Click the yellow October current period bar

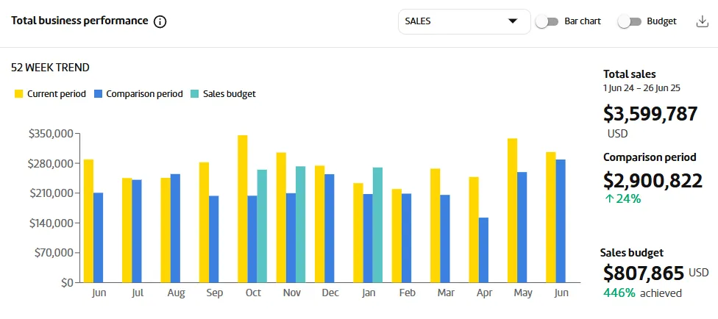pyautogui.click(x=242, y=209)
